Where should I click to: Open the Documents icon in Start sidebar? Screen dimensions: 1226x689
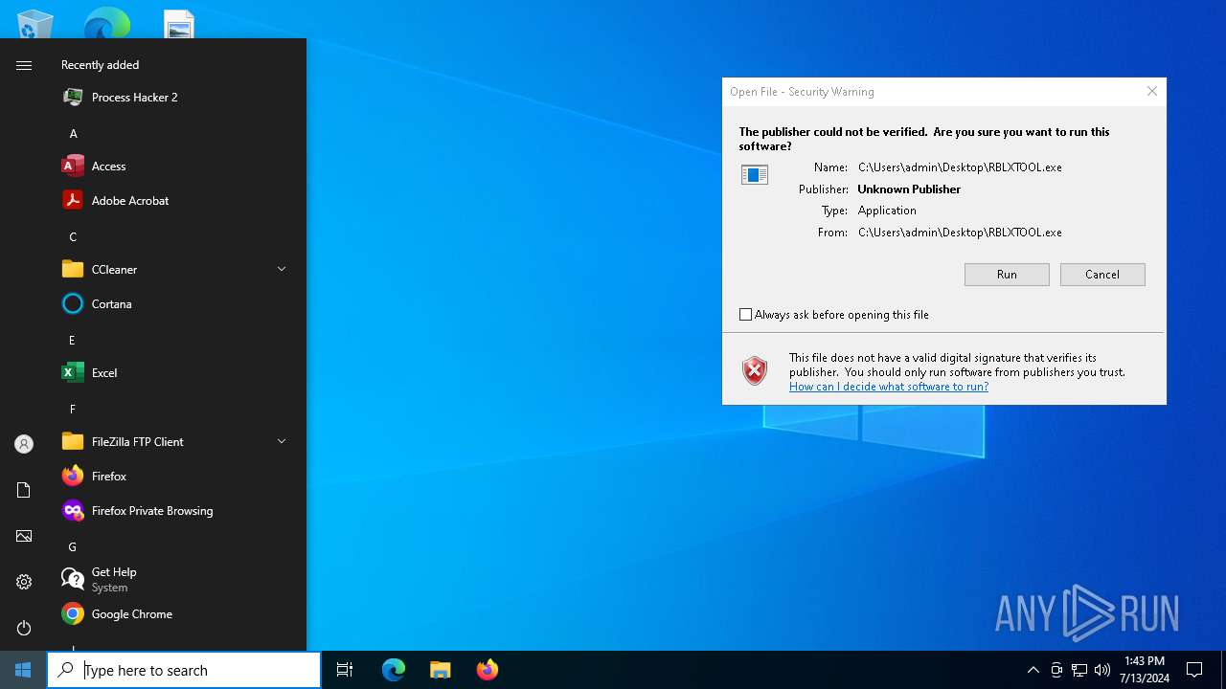tap(24, 490)
